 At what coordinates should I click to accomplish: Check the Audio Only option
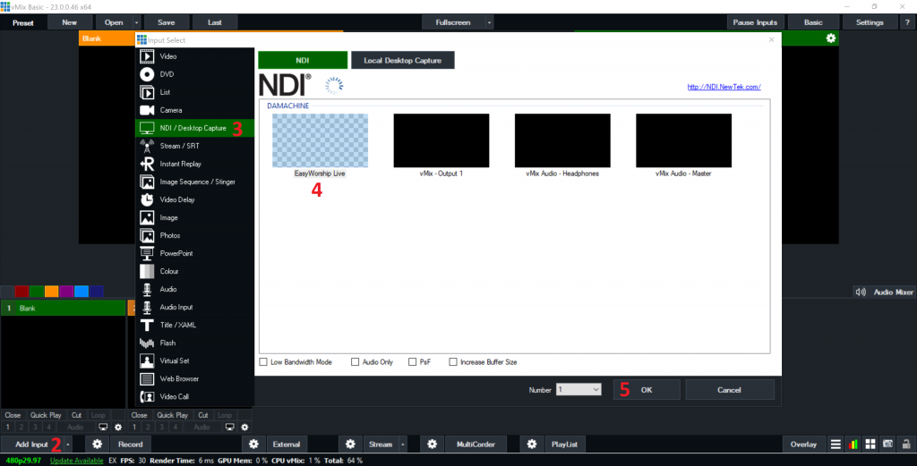355,362
